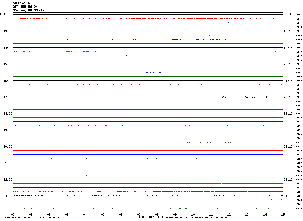Click minute tick label '02' on the axis
Viewport: 303px width, 221px height.
click(x=49, y=214)
